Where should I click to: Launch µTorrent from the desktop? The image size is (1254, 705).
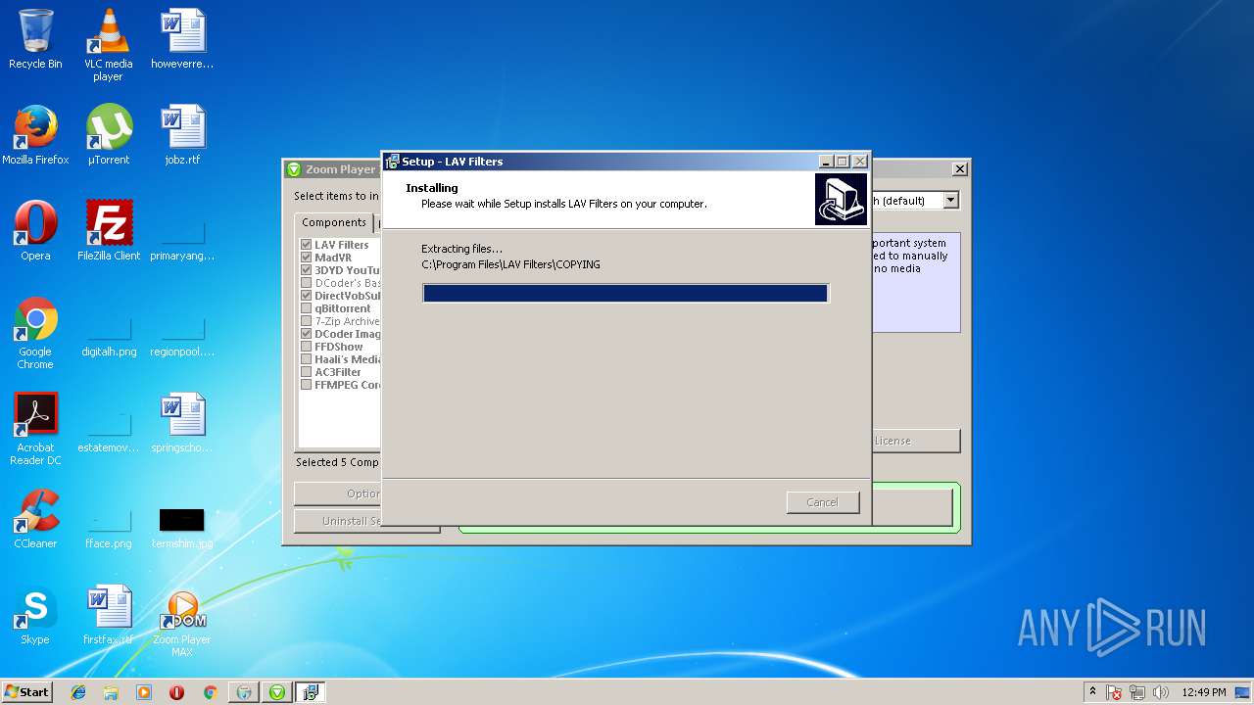(x=109, y=135)
